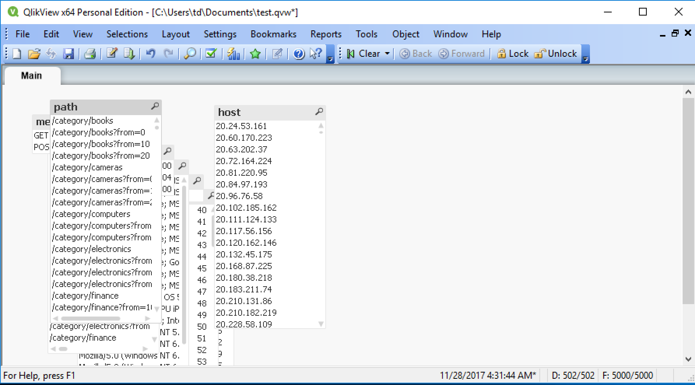
Task: Undo the last layout change
Action: click(151, 54)
